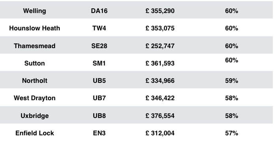274x157 pixels.
Task: Click the UB7 postcode cell
Action: (x=99, y=98)
